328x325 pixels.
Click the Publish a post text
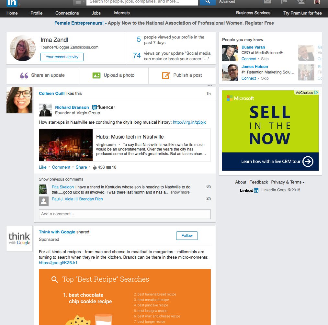click(187, 75)
